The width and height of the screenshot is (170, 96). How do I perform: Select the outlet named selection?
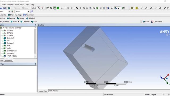(x=9, y=48)
